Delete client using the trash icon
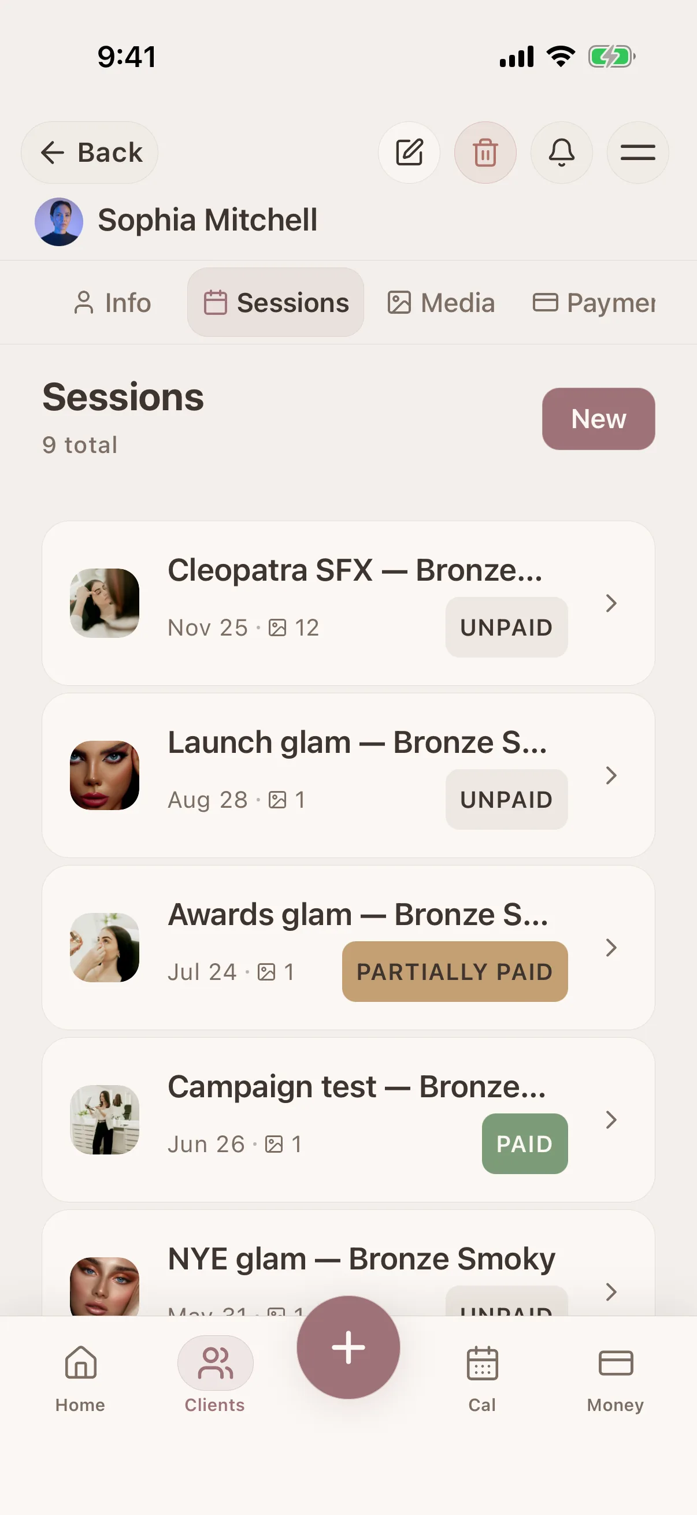697x1515 pixels. [485, 153]
